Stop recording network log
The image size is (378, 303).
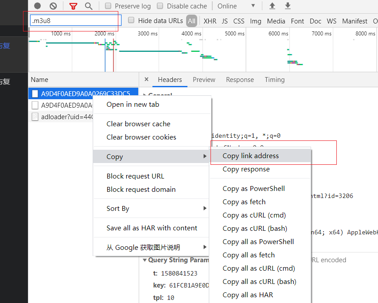coord(37,6)
